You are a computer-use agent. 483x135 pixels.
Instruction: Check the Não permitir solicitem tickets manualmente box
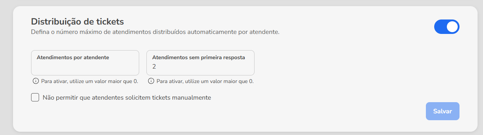(x=35, y=97)
